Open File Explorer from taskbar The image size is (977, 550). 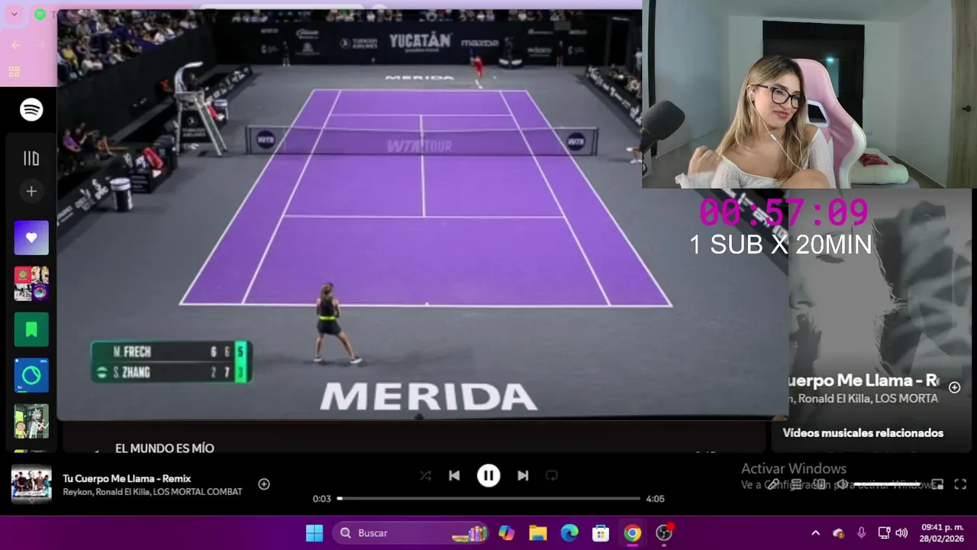pyautogui.click(x=538, y=533)
